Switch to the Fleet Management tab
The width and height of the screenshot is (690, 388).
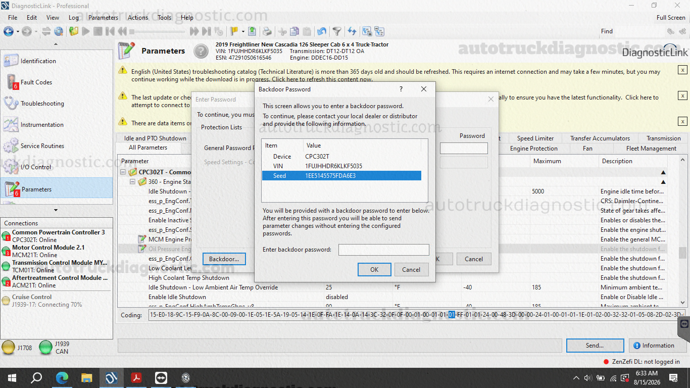(651, 149)
